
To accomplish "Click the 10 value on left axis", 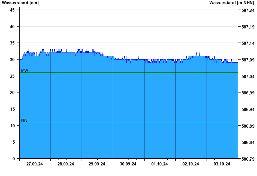I will click(12, 126).
